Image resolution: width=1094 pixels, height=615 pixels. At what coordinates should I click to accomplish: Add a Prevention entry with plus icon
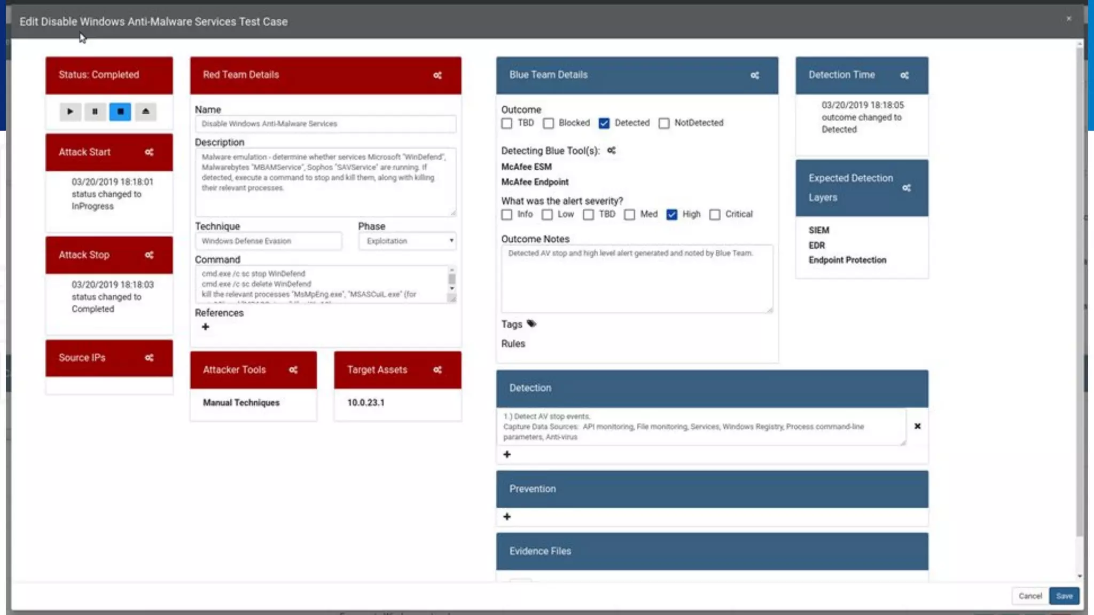click(507, 517)
